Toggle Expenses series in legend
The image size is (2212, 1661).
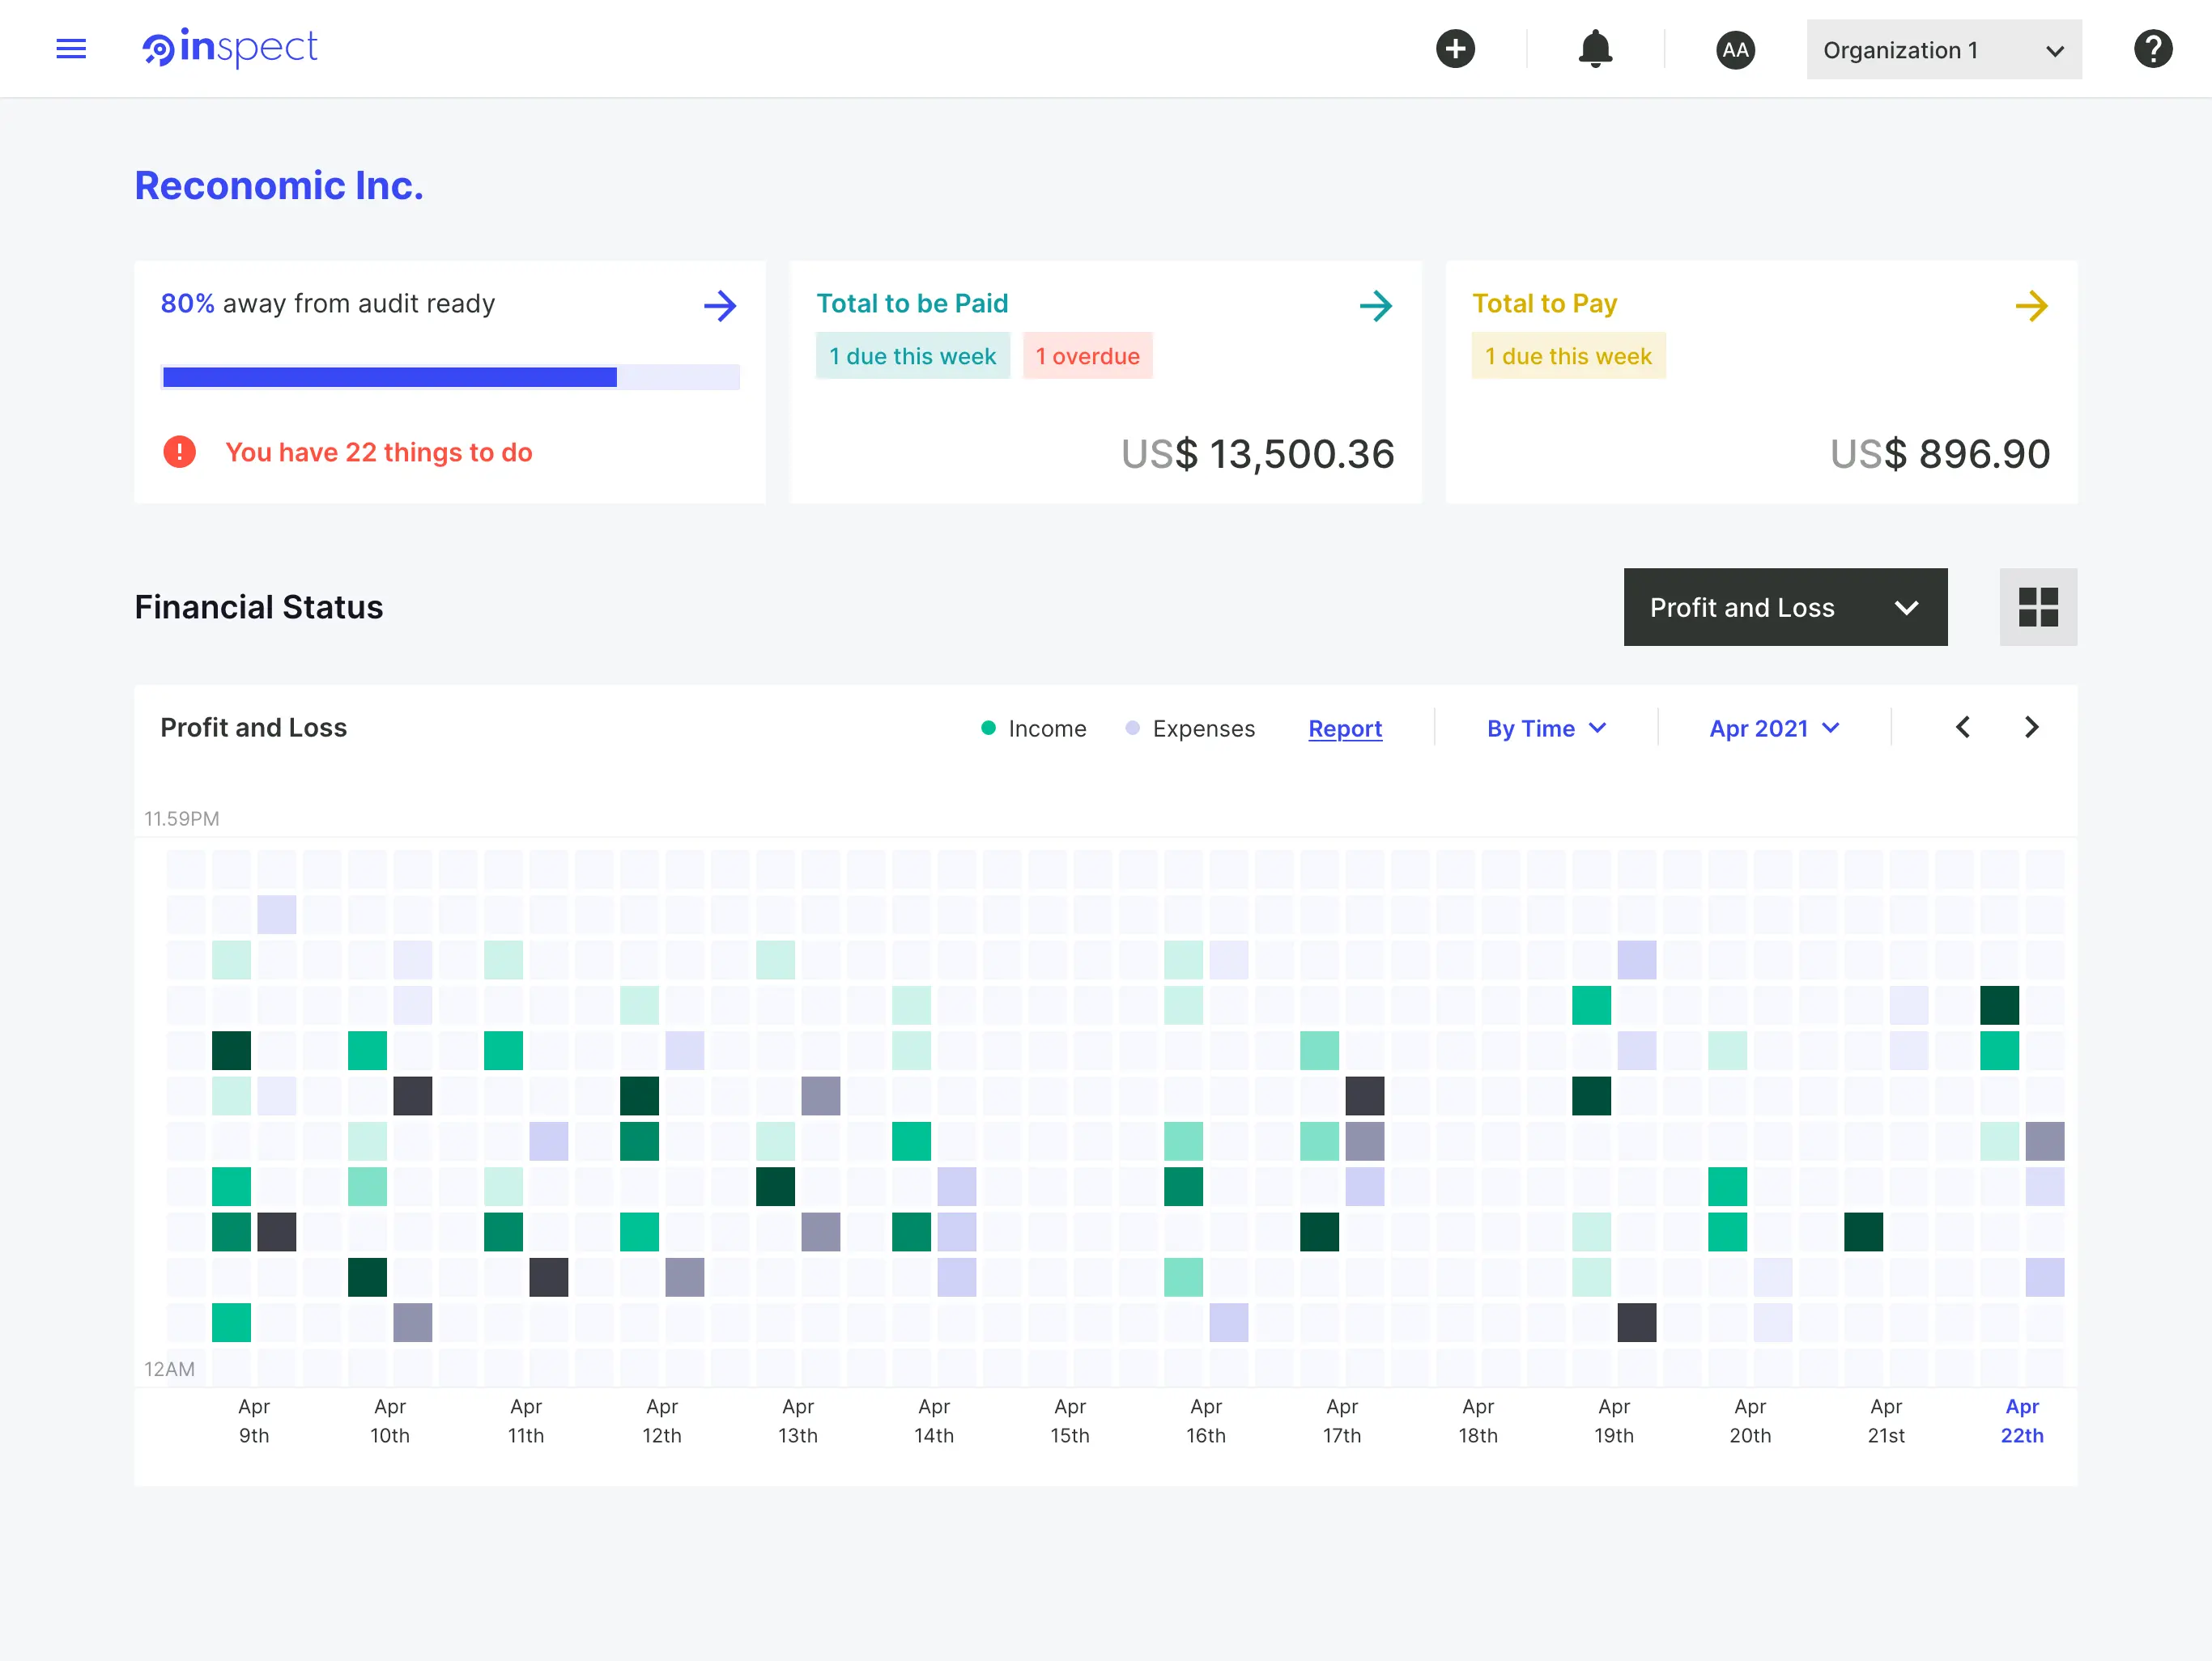(x=1190, y=728)
